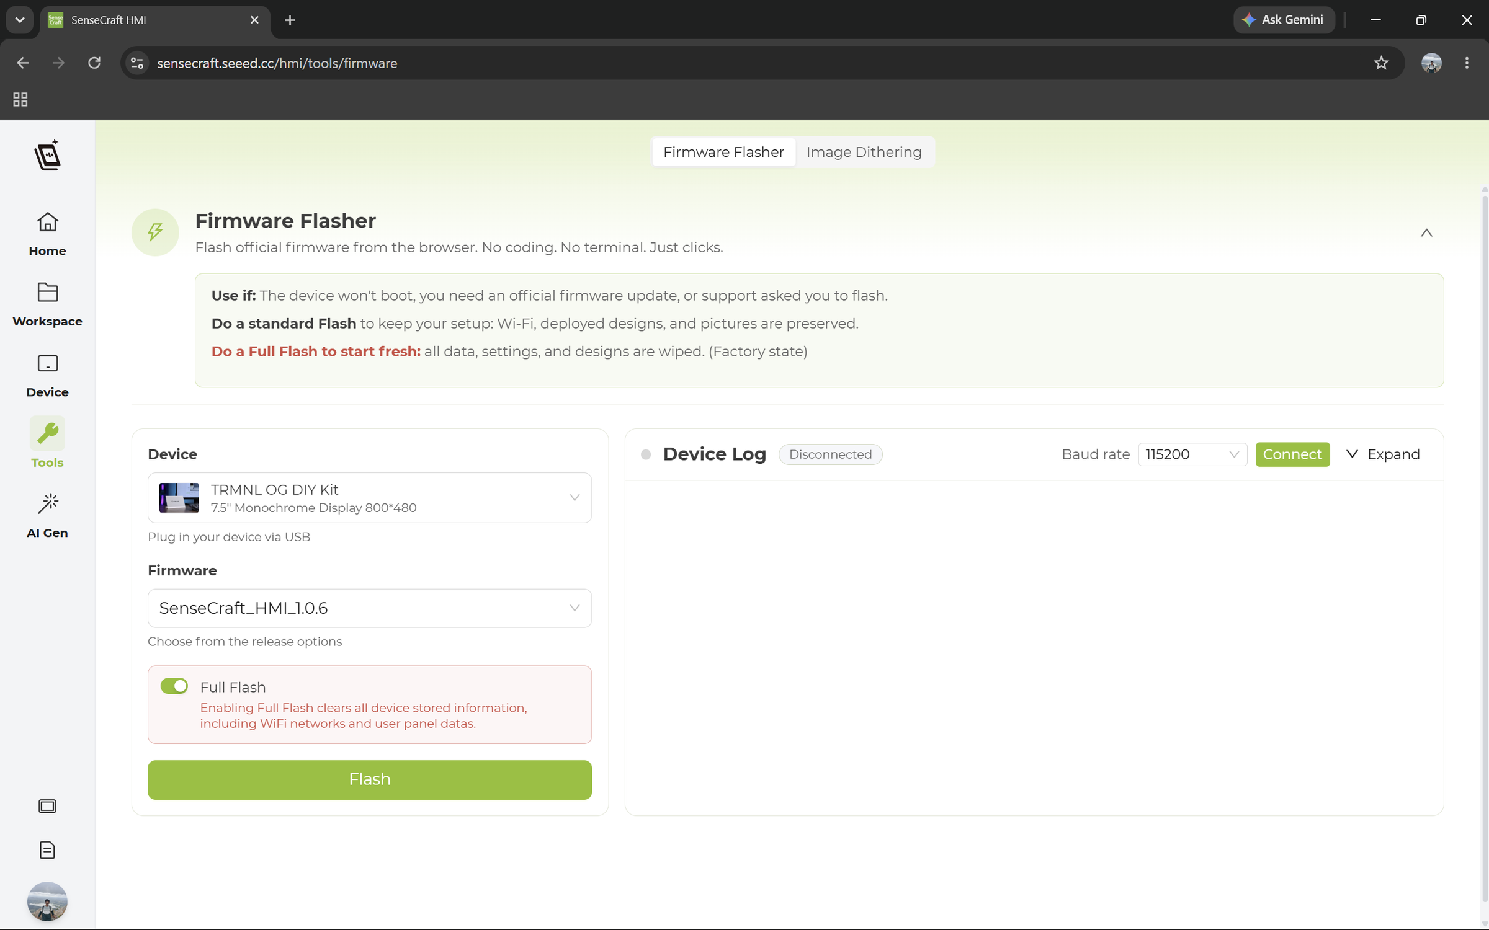Click the 'Baud rate' label
Image resolution: width=1489 pixels, height=930 pixels.
tap(1095, 454)
